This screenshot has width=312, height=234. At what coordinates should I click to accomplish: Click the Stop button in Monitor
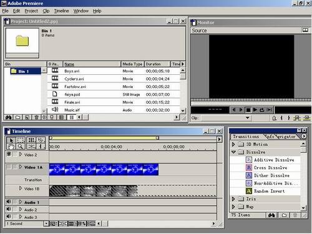[x=248, y=110]
